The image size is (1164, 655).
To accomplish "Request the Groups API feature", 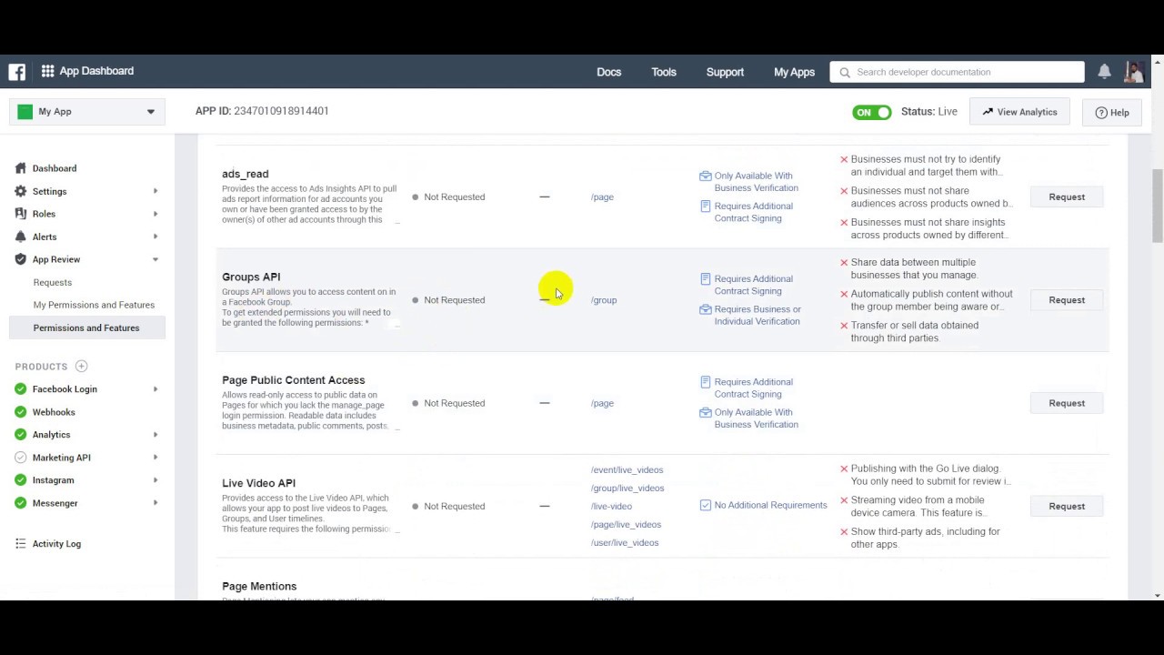I will point(1067,299).
